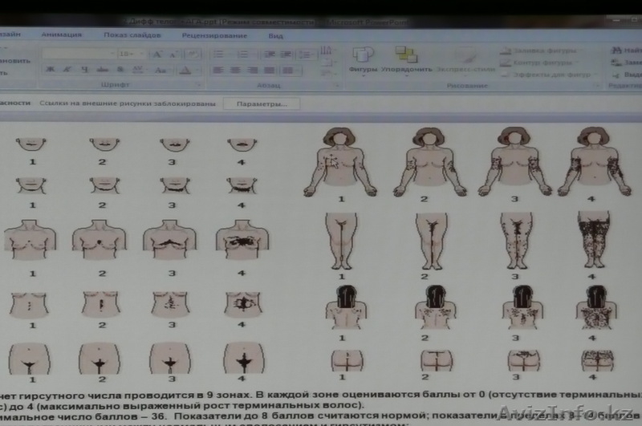Click the bulleted list icon

point(217,54)
